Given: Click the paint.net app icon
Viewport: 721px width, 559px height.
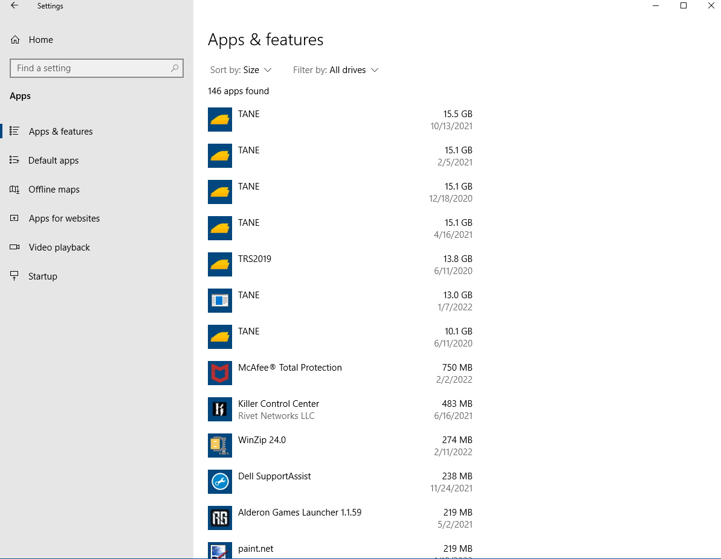Looking at the screenshot, I should click(x=220, y=551).
